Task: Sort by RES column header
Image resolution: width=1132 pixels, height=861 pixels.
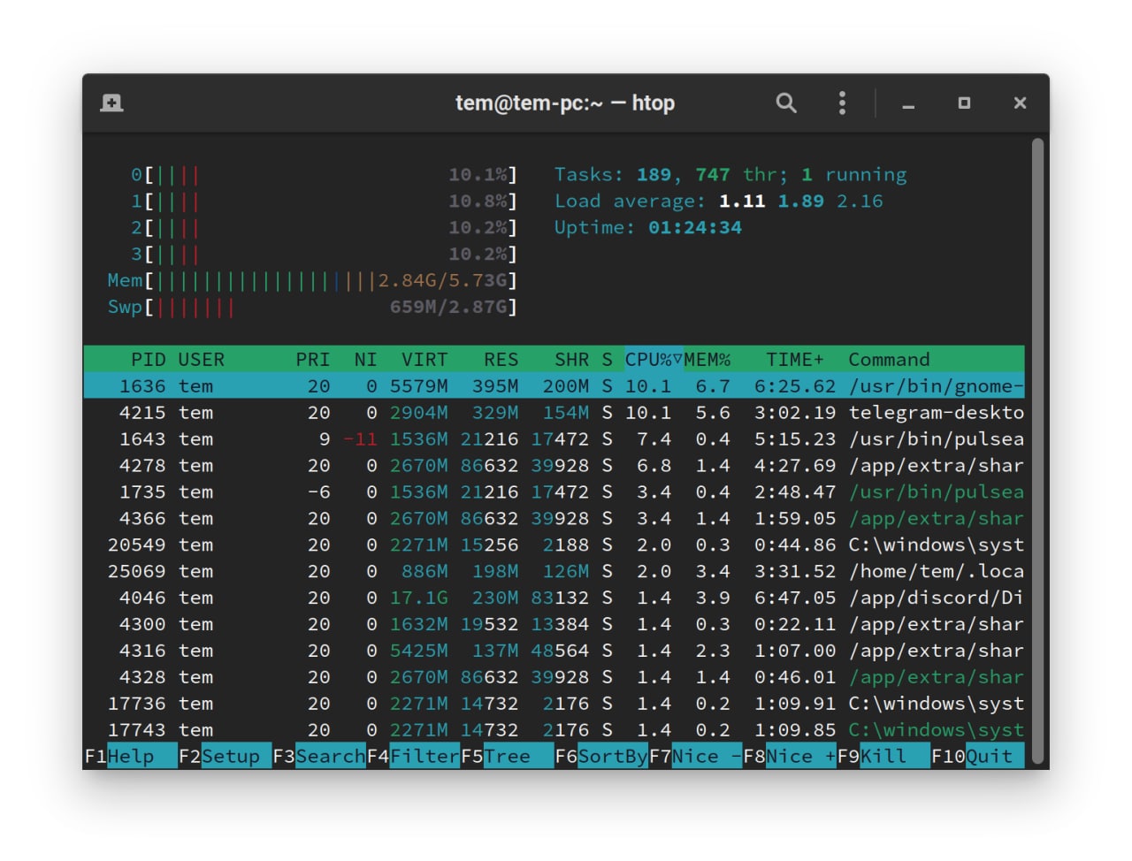Action: [501, 360]
